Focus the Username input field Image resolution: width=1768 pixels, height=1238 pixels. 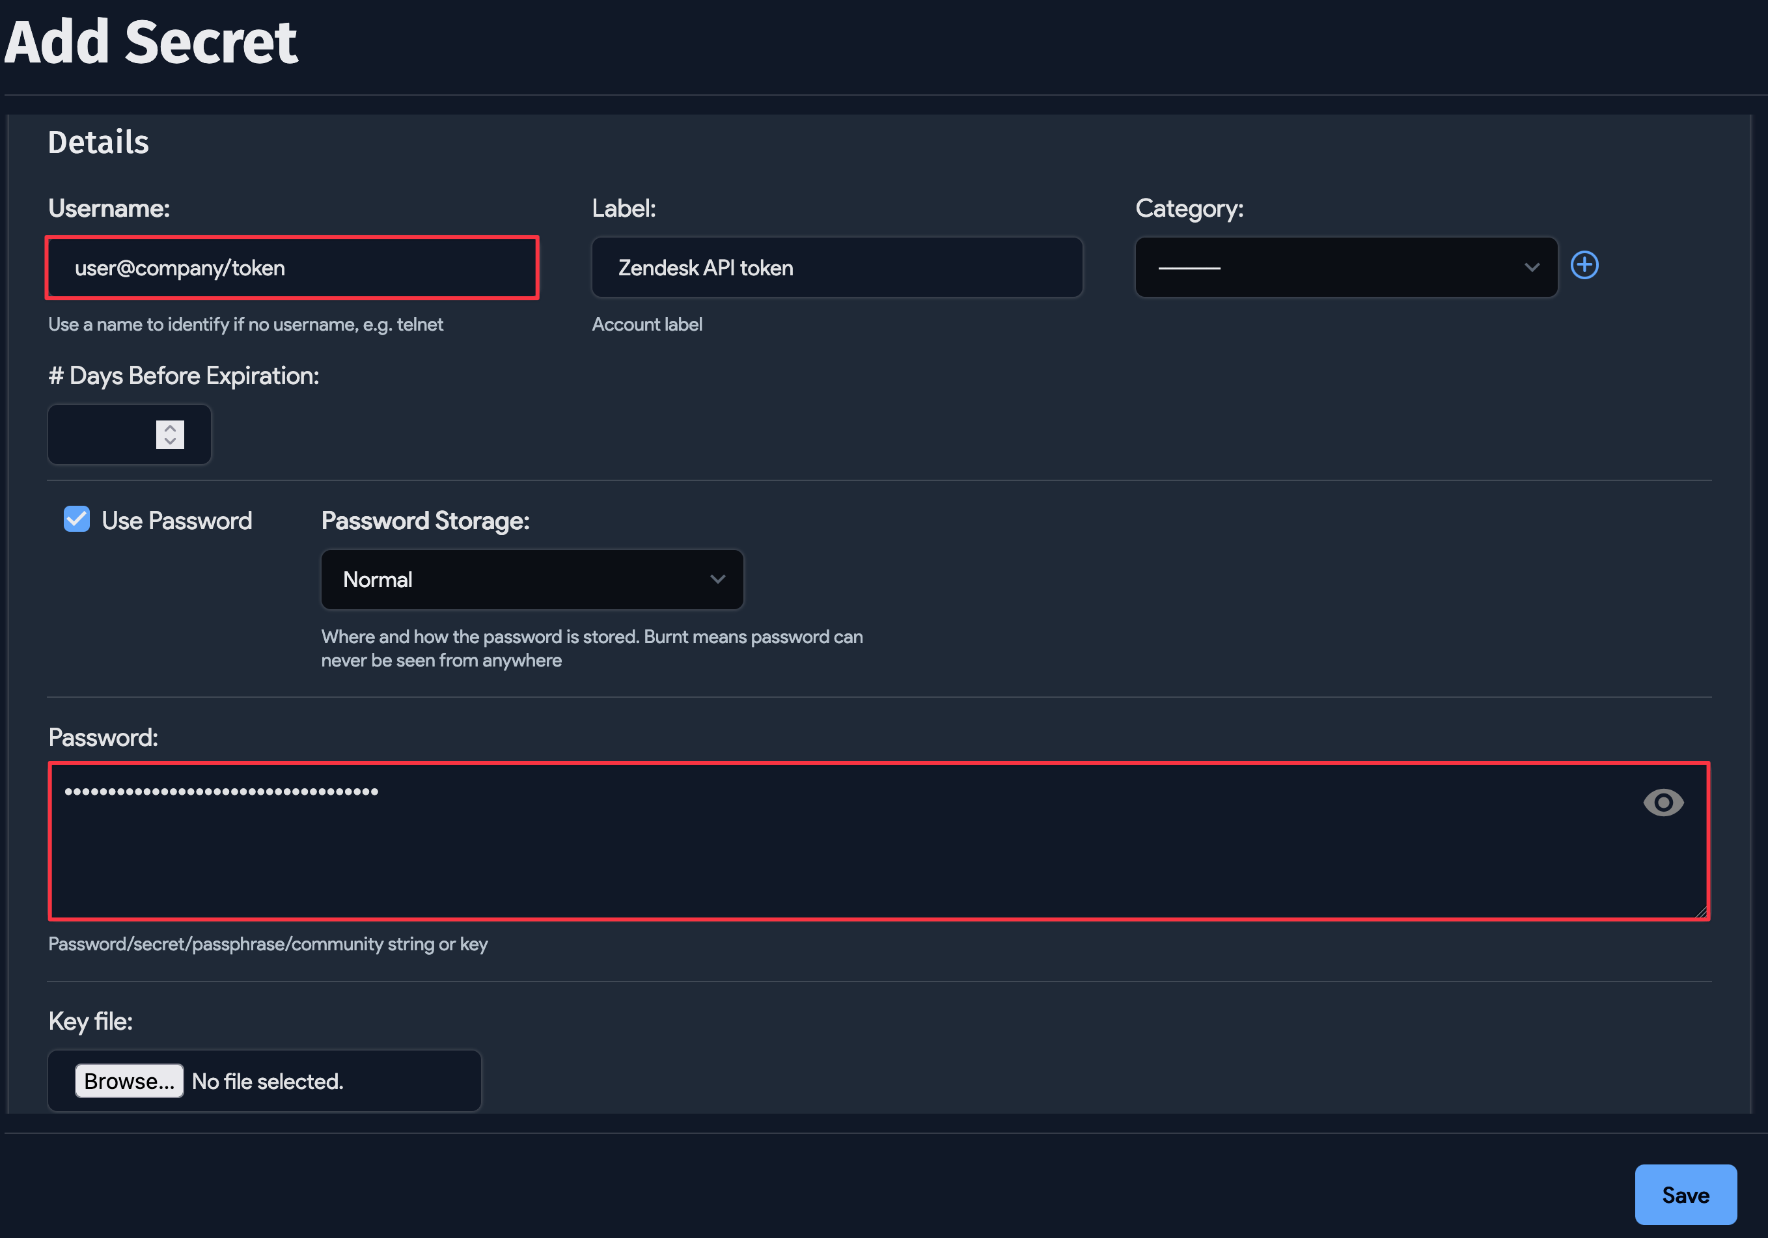(x=292, y=268)
